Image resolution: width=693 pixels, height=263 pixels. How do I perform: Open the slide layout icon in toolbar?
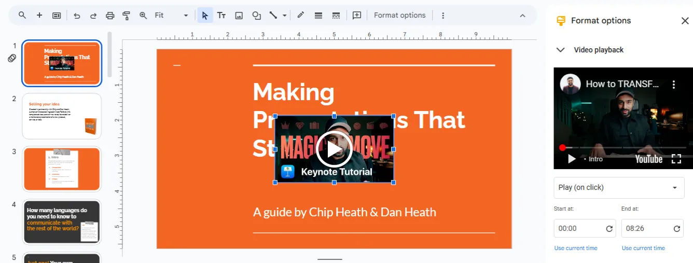coord(57,16)
